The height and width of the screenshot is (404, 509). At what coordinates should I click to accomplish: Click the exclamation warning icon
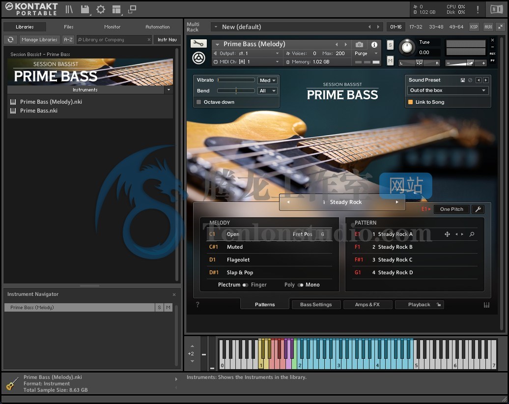tap(478, 9)
